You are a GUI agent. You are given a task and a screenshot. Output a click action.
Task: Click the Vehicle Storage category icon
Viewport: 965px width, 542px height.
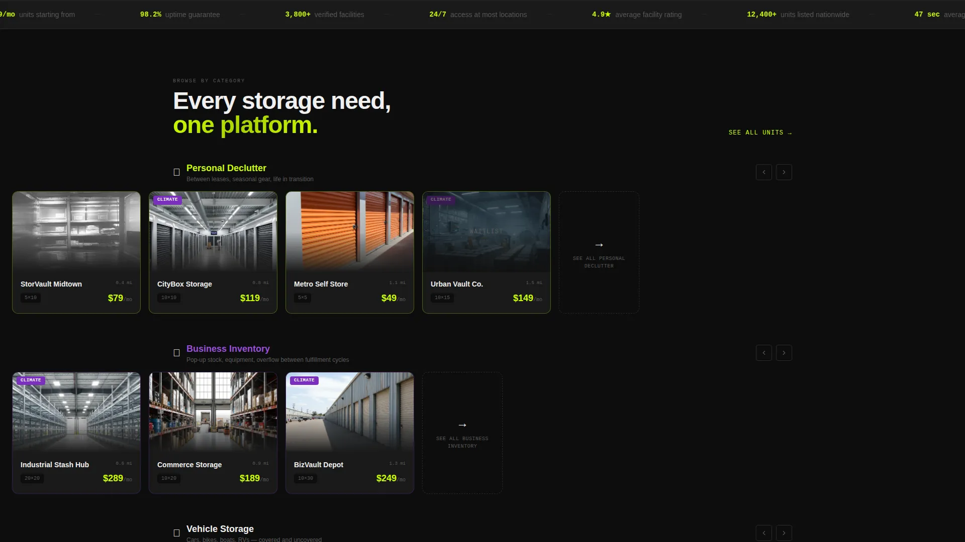176,533
